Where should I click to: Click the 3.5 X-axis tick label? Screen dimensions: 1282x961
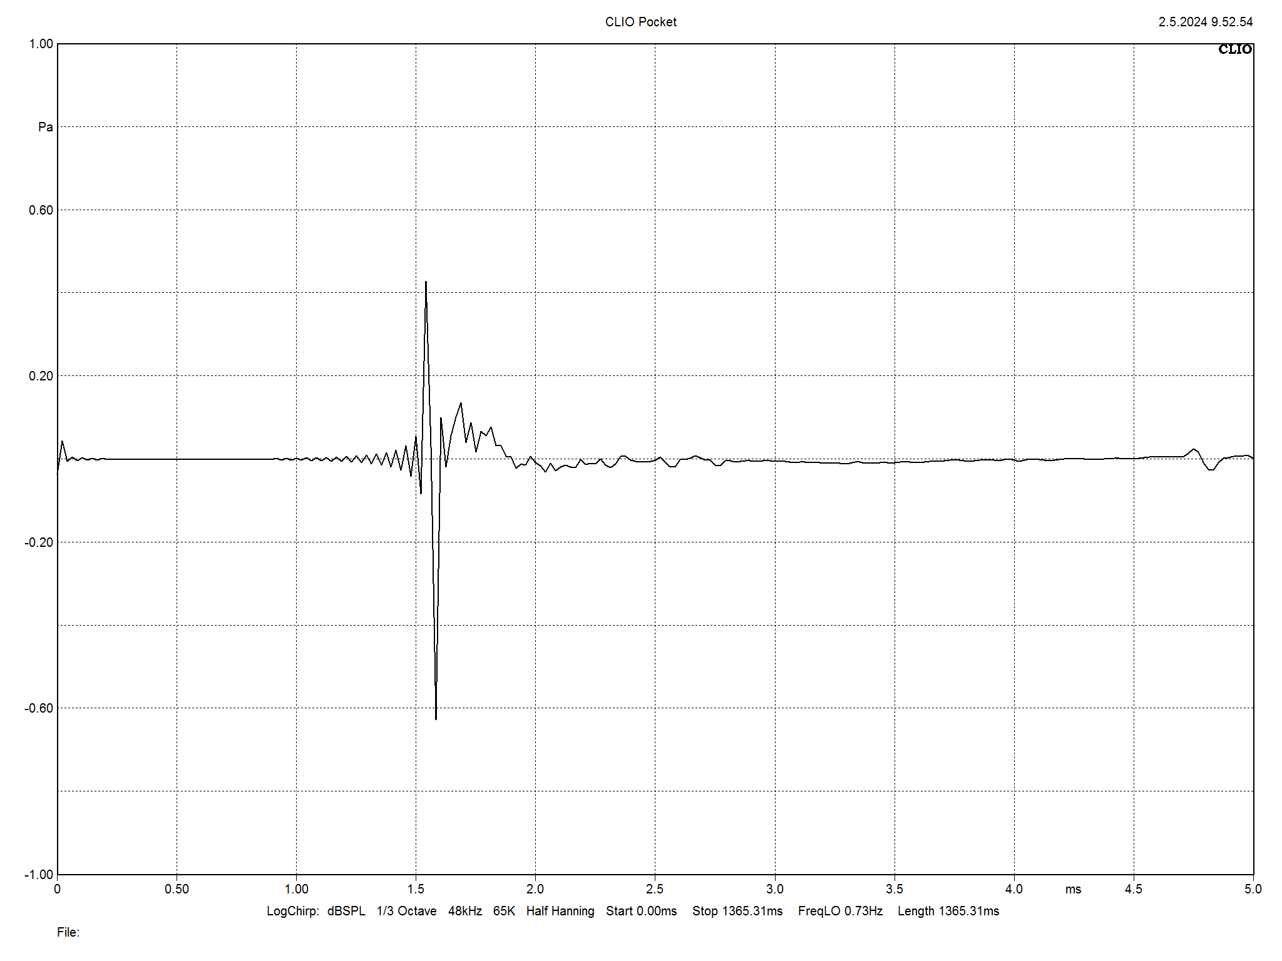pos(895,889)
